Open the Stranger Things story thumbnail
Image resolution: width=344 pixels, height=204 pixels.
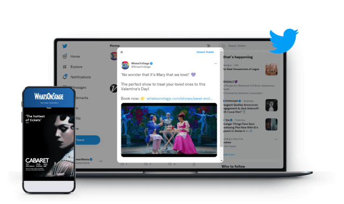[271, 124]
